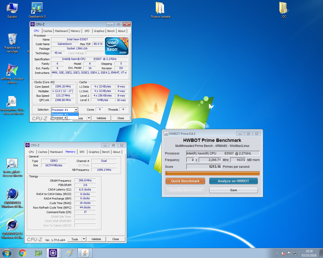
Task: Open the Action Center flag icon
Action: 289,253
